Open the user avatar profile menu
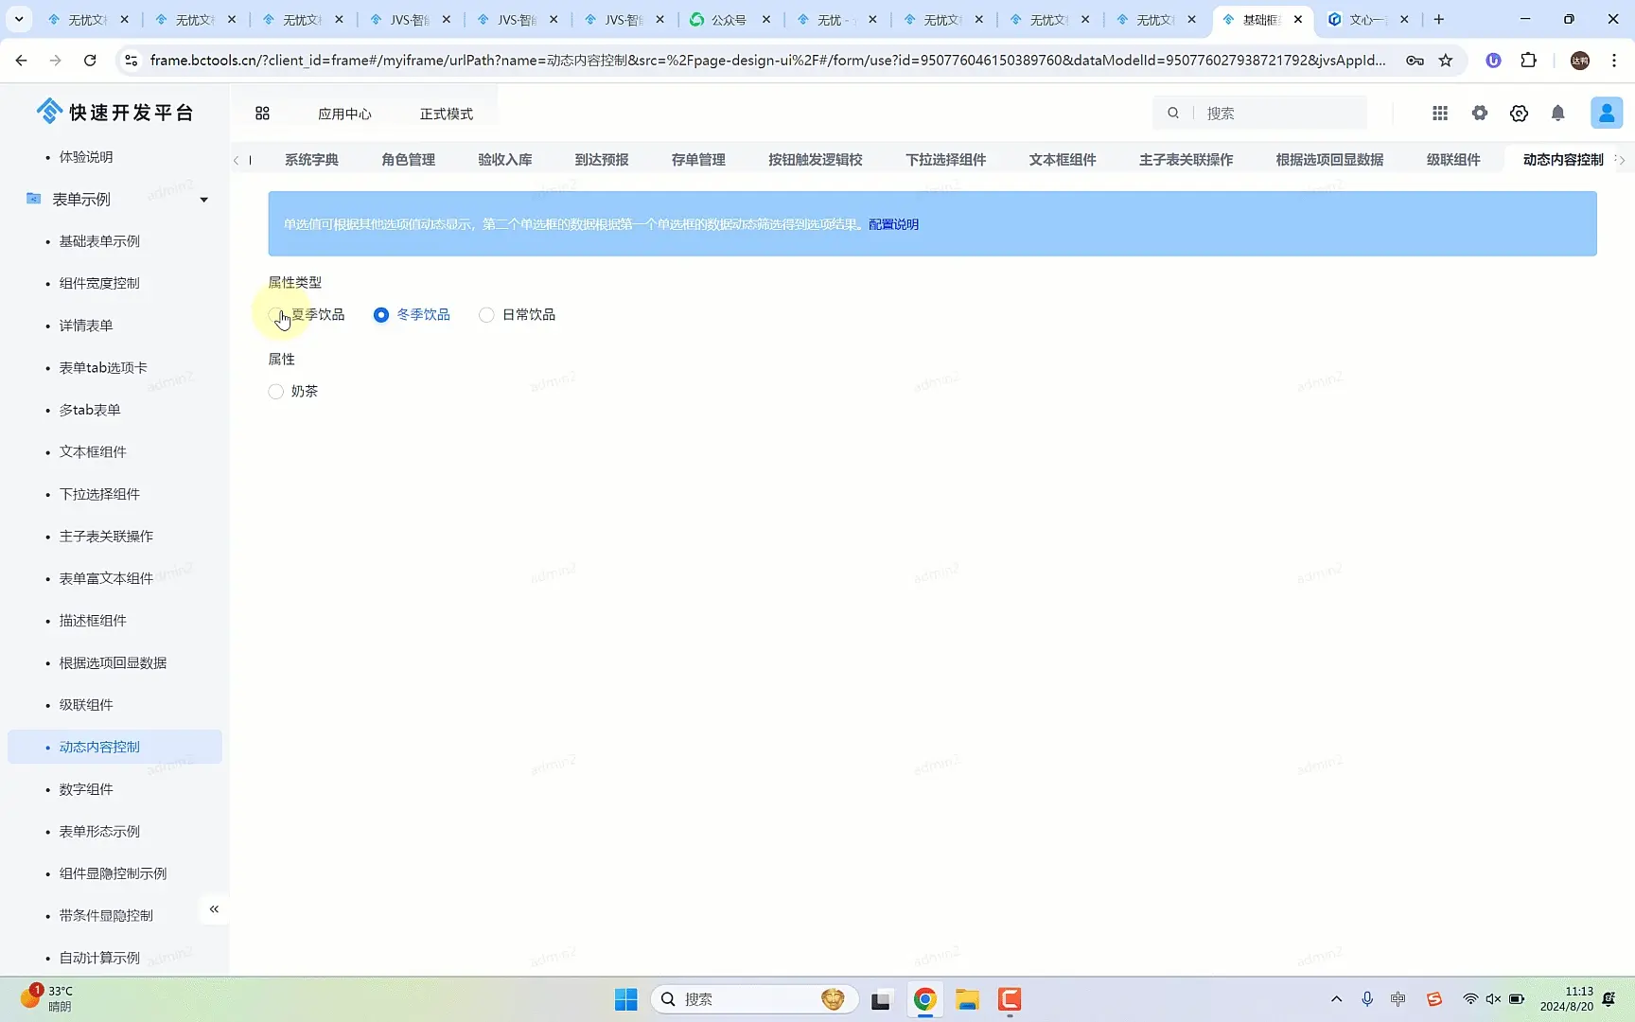This screenshot has height=1022, width=1635. 1607,114
